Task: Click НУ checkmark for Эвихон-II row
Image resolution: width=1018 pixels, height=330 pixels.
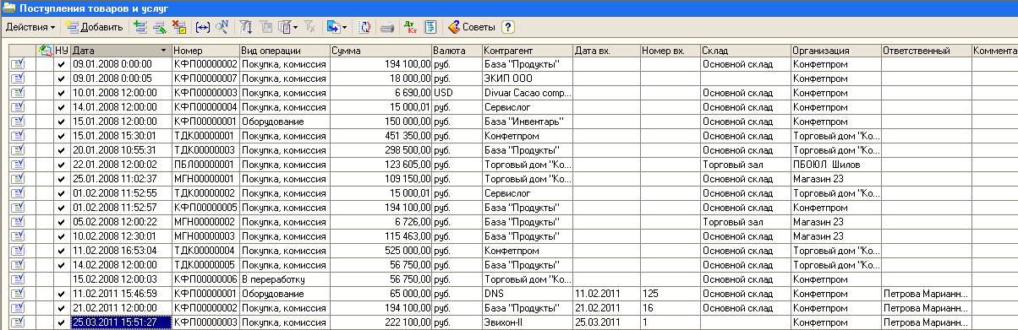Action: pos(62,322)
